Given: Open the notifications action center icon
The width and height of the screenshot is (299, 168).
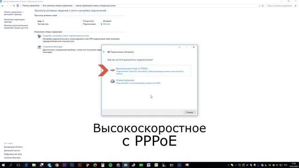Looking at the screenshot, I should (x=281, y=165).
